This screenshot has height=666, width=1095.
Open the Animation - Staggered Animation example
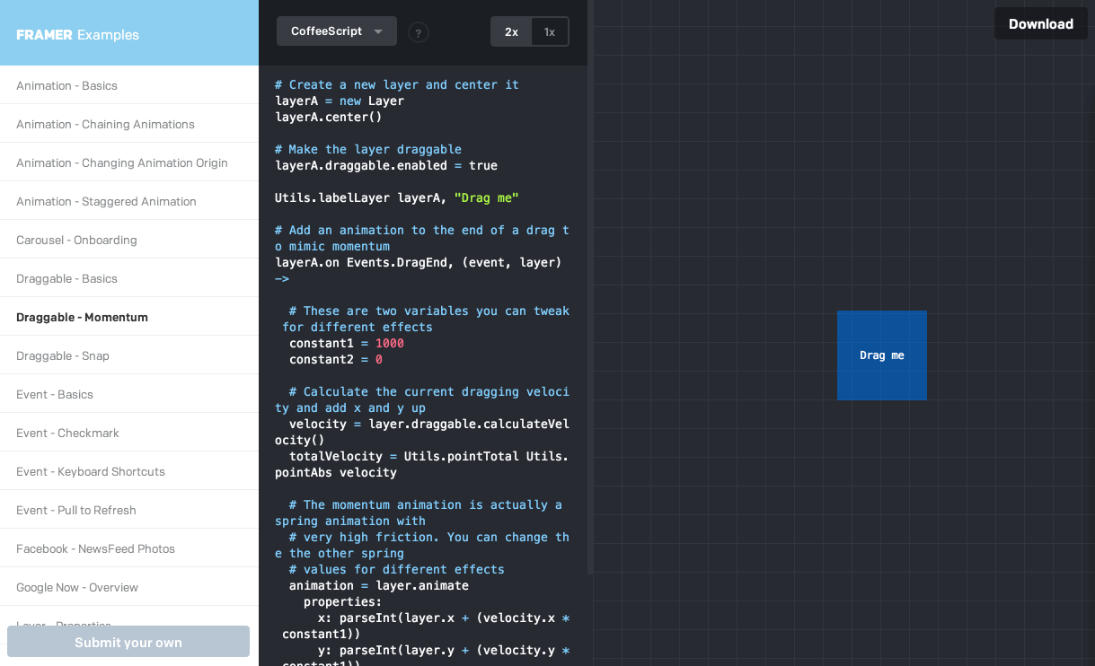(106, 201)
